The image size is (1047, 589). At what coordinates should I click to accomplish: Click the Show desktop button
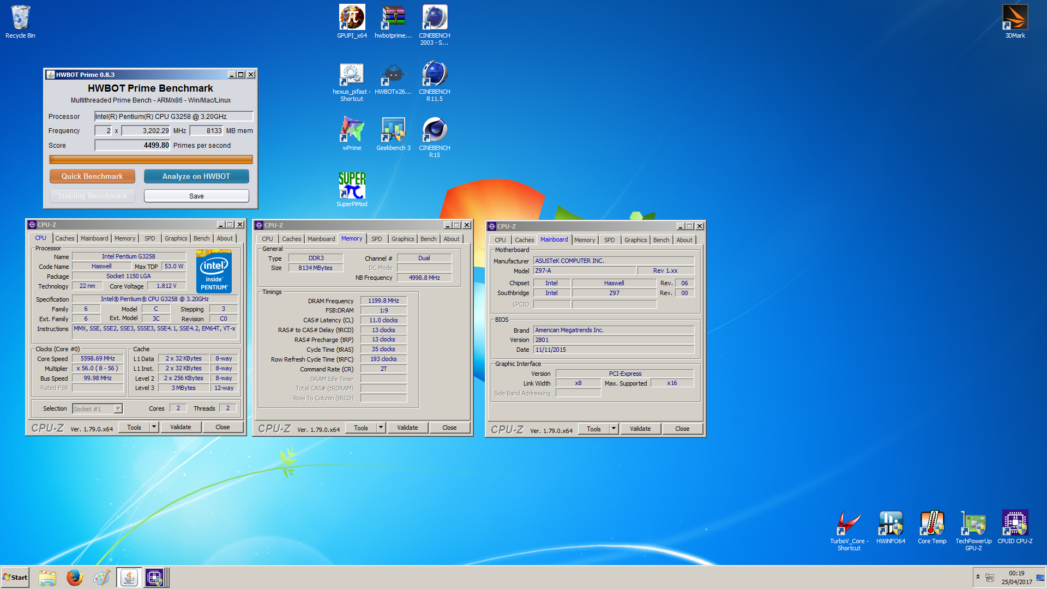pyautogui.click(x=1040, y=578)
